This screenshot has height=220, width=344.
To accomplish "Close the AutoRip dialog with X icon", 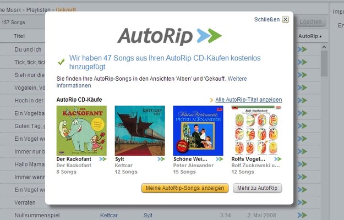I will (x=285, y=19).
